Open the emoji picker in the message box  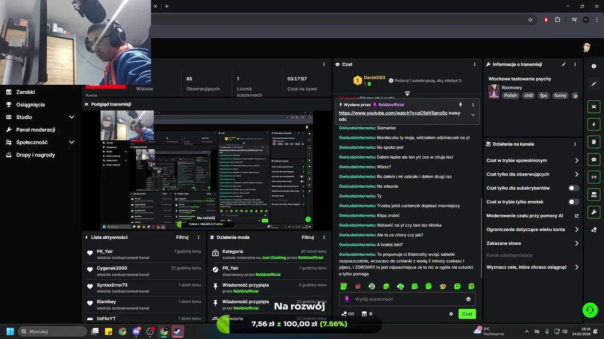[468, 299]
